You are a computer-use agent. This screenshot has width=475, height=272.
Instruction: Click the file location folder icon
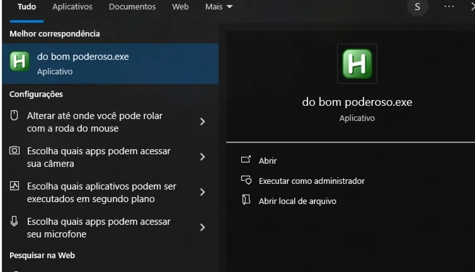pyautogui.click(x=246, y=200)
